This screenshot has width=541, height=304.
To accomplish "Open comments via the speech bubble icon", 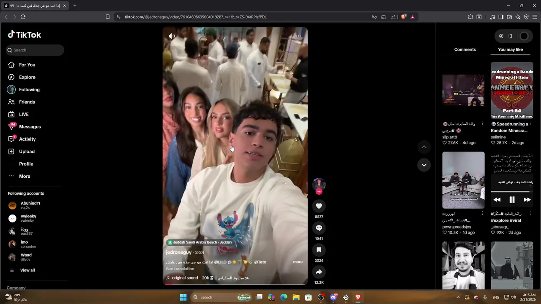I will click(319, 228).
